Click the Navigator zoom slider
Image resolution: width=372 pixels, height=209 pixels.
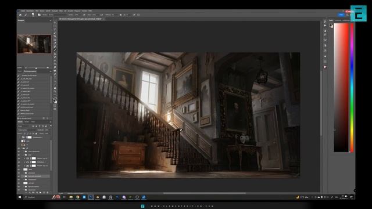pyautogui.click(x=35, y=68)
